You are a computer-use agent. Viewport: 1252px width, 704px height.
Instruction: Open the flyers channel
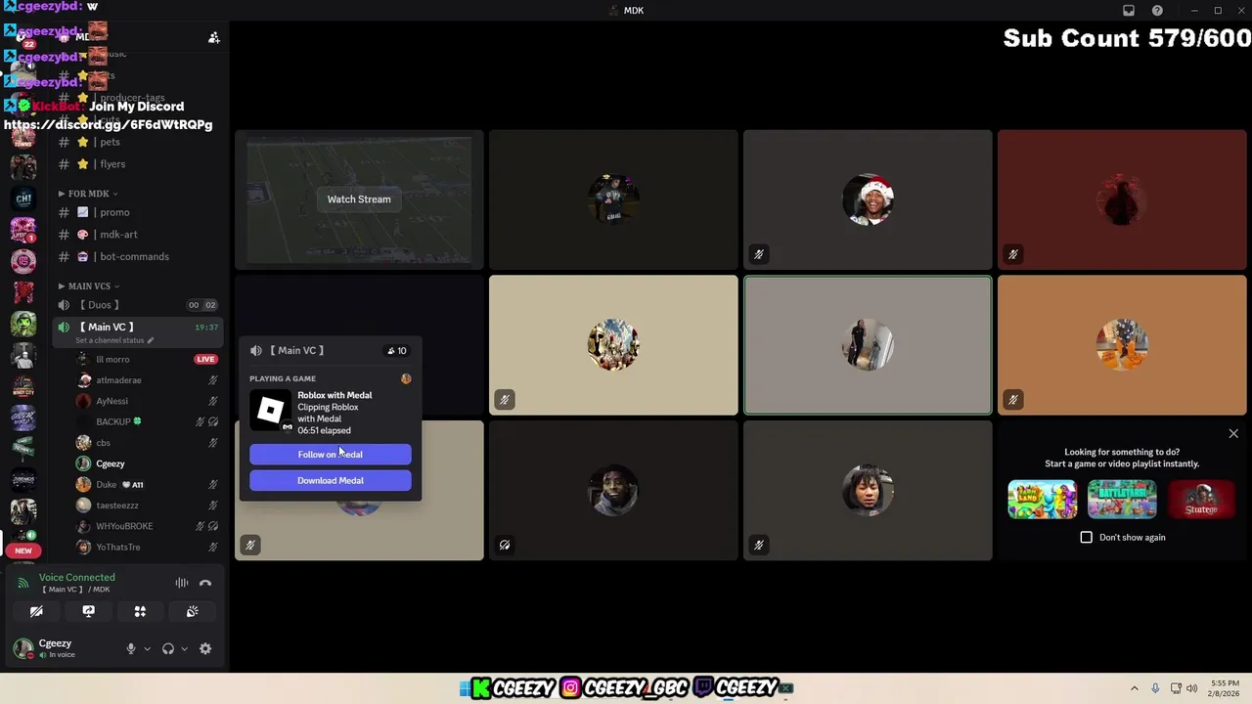[137, 164]
